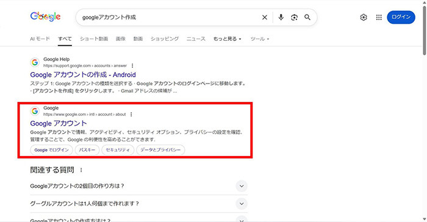Click the snippet text starting with ステップ 1
This screenshot has width=427, height=222.
point(138,87)
